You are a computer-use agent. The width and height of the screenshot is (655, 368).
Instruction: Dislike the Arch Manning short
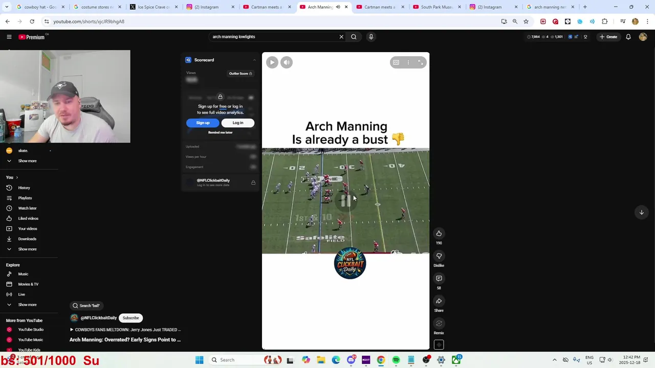tap(439, 256)
